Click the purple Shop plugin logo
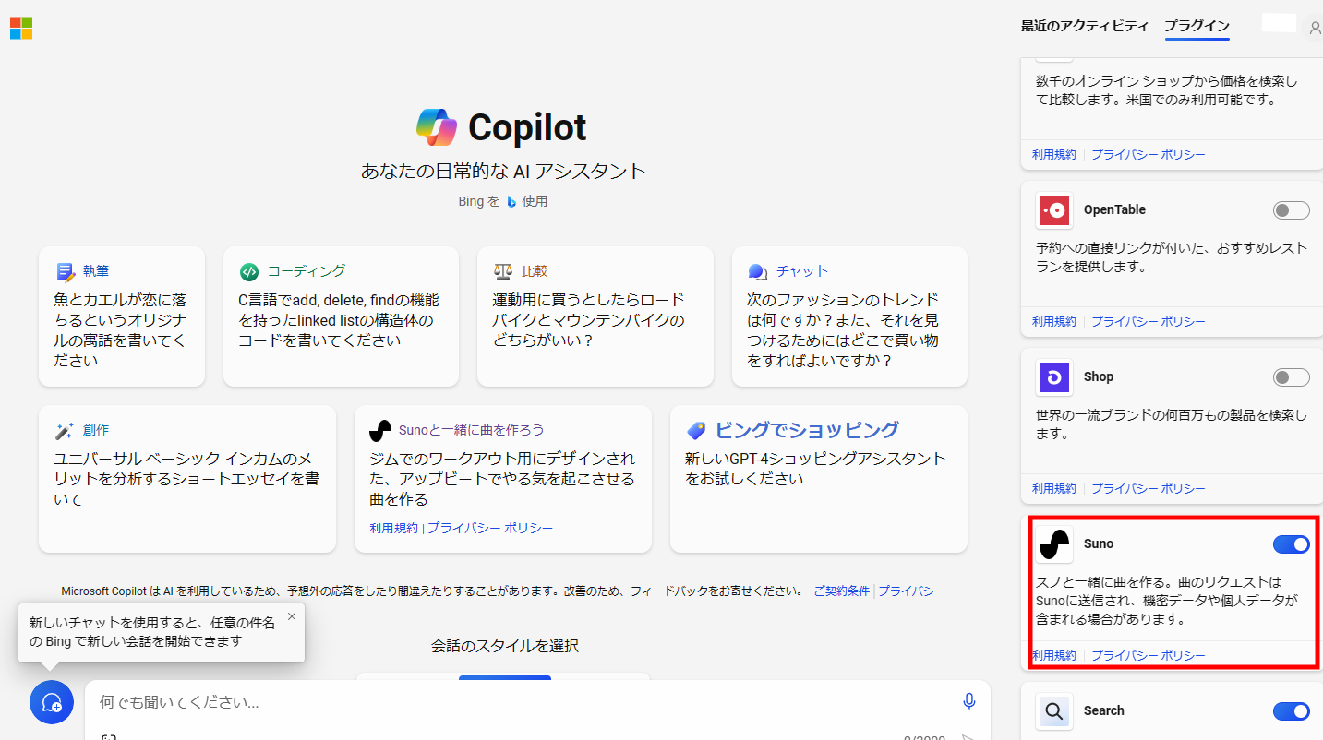The image size is (1323, 740). [x=1054, y=377]
